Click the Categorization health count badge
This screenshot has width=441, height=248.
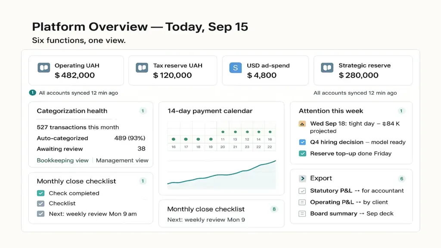(143, 111)
